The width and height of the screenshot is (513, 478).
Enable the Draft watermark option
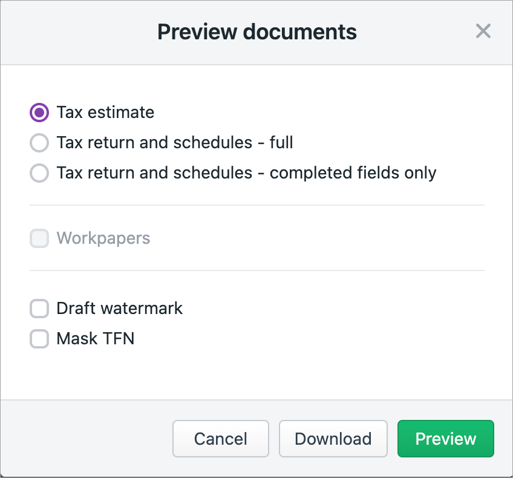click(39, 309)
